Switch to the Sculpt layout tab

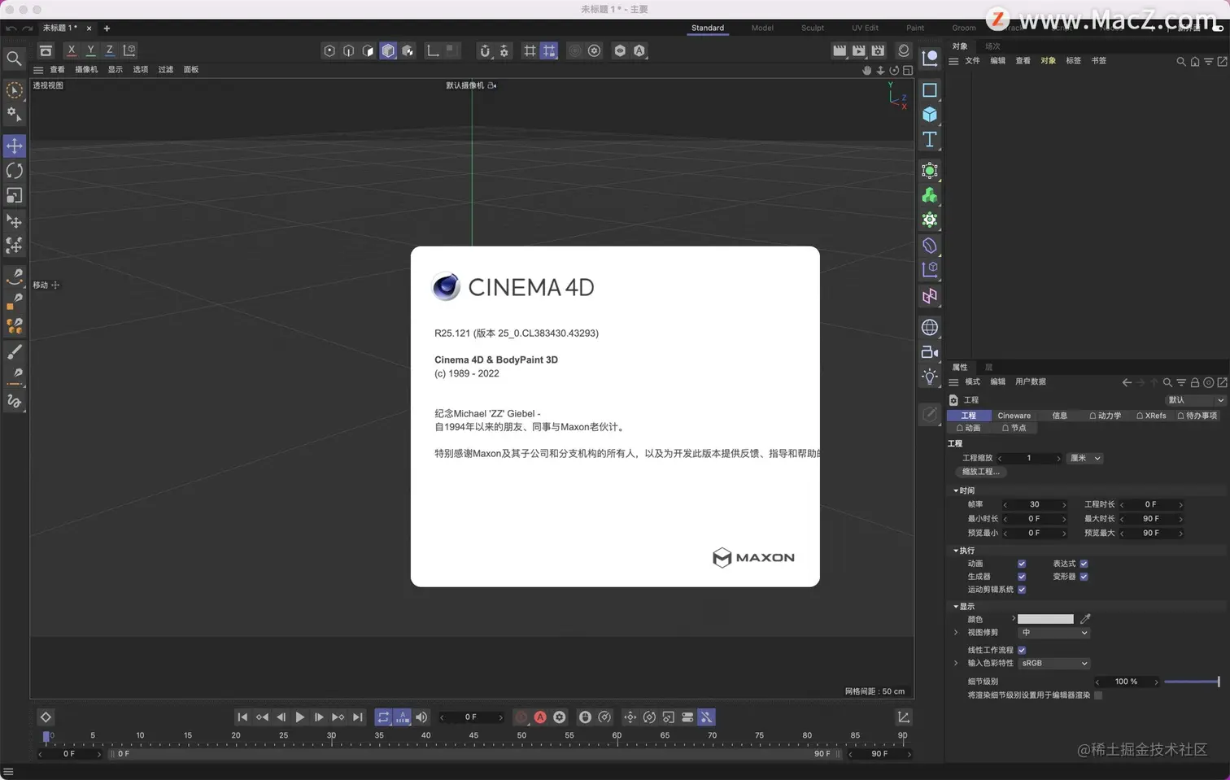click(x=813, y=28)
